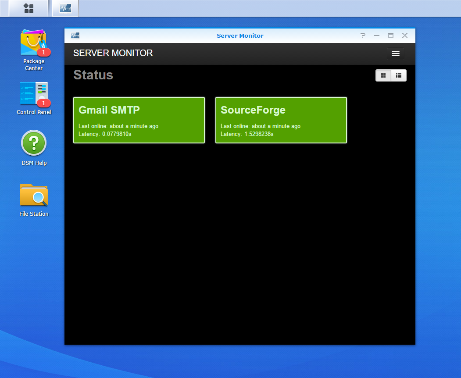Screen dimensions: 461x378
Task: Select the Server Monitor taskbar button
Action: [65, 8]
